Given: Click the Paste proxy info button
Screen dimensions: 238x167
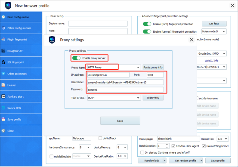Looking at the screenshot, I should click(153, 67).
